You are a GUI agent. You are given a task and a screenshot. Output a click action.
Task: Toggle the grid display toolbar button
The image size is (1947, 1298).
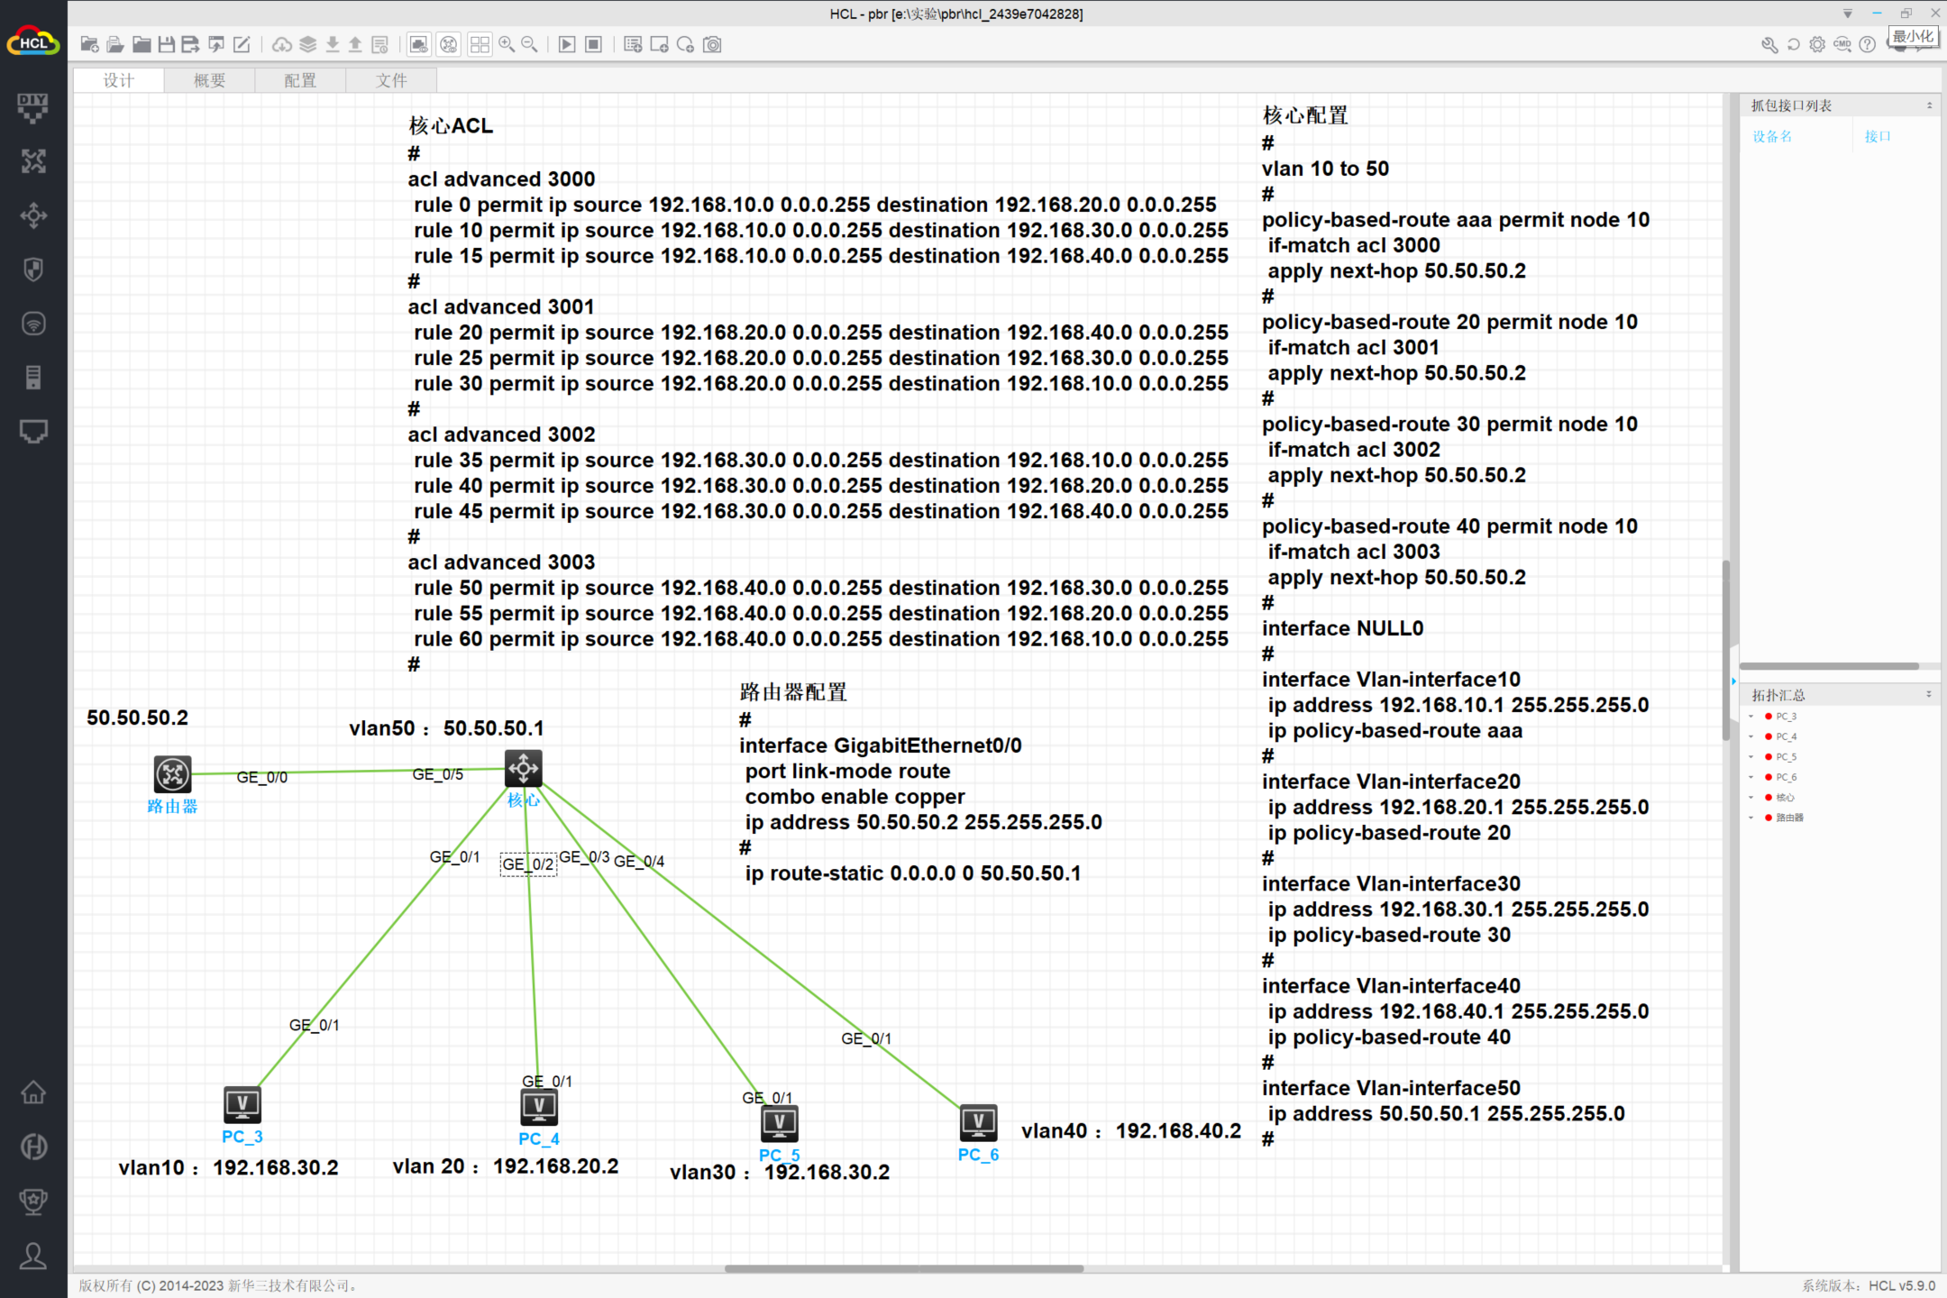[480, 44]
